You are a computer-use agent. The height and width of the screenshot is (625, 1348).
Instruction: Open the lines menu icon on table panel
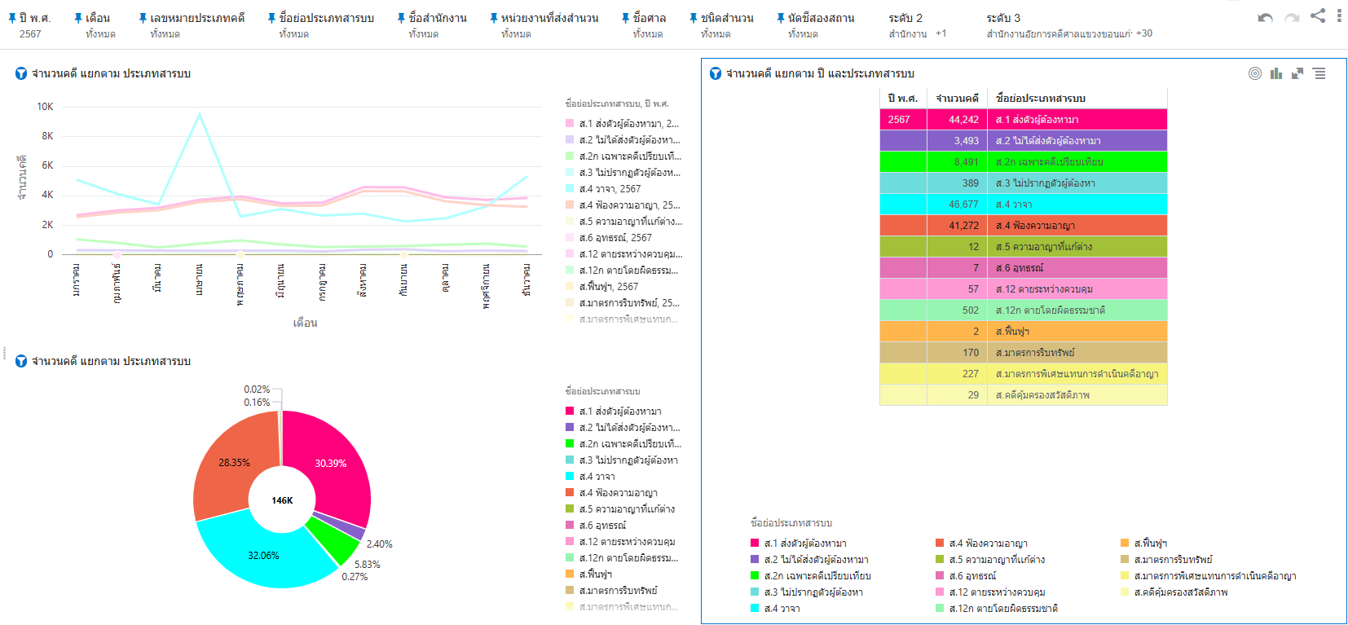pos(1319,73)
